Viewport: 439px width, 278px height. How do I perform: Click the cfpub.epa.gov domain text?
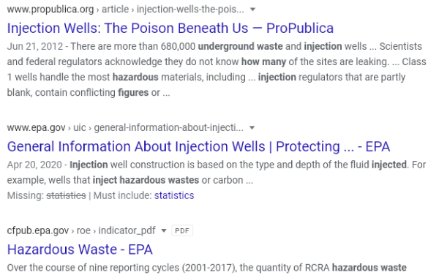coord(38,230)
